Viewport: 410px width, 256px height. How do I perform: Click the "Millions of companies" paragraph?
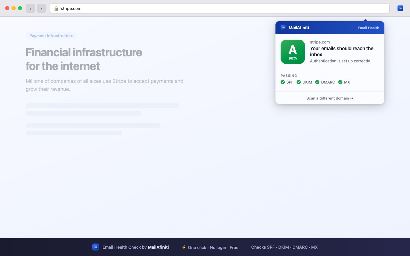coord(104,85)
